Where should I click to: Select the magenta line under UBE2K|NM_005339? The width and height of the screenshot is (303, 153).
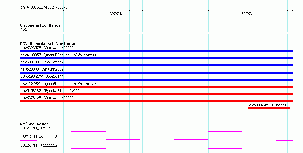(157, 132)
